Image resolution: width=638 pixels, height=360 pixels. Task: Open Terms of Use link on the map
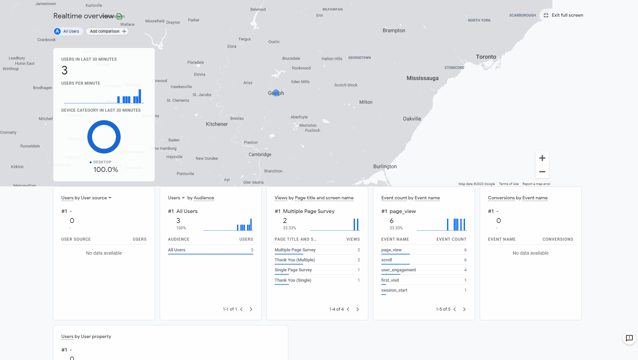click(509, 184)
